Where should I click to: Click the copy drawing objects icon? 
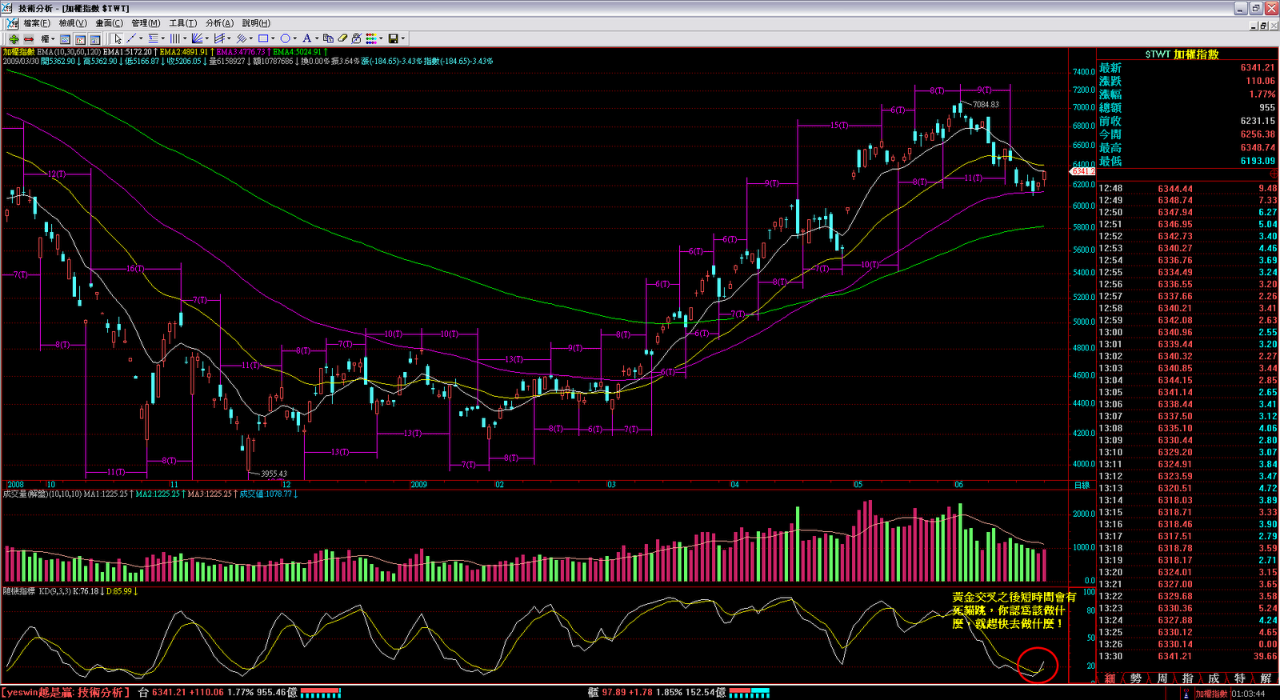(x=328, y=38)
